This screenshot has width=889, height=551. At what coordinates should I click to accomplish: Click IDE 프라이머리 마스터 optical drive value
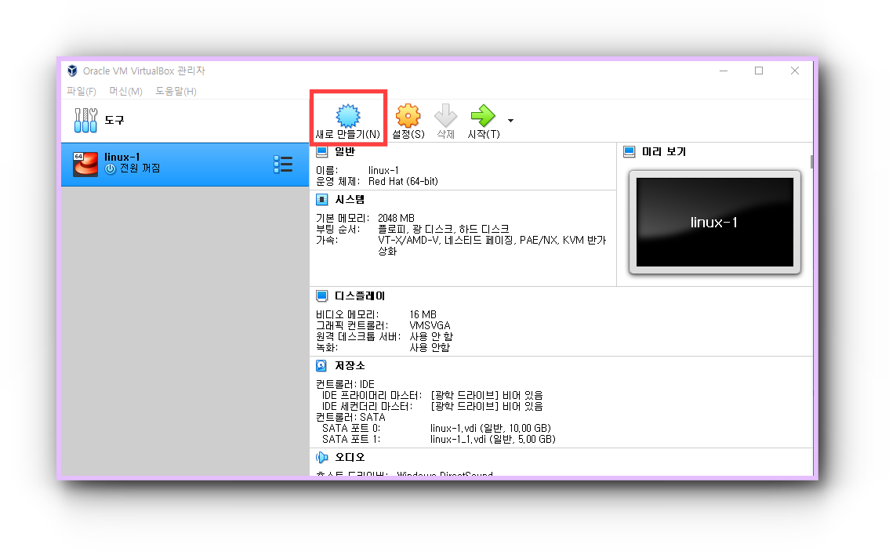(487, 395)
